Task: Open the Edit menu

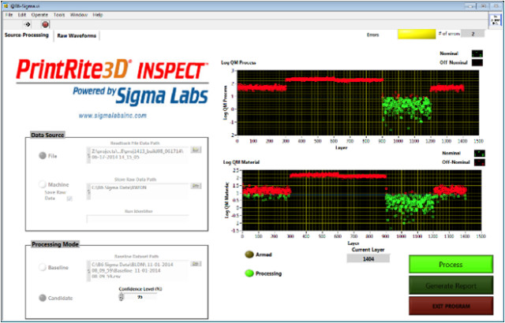Action: (22, 15)
